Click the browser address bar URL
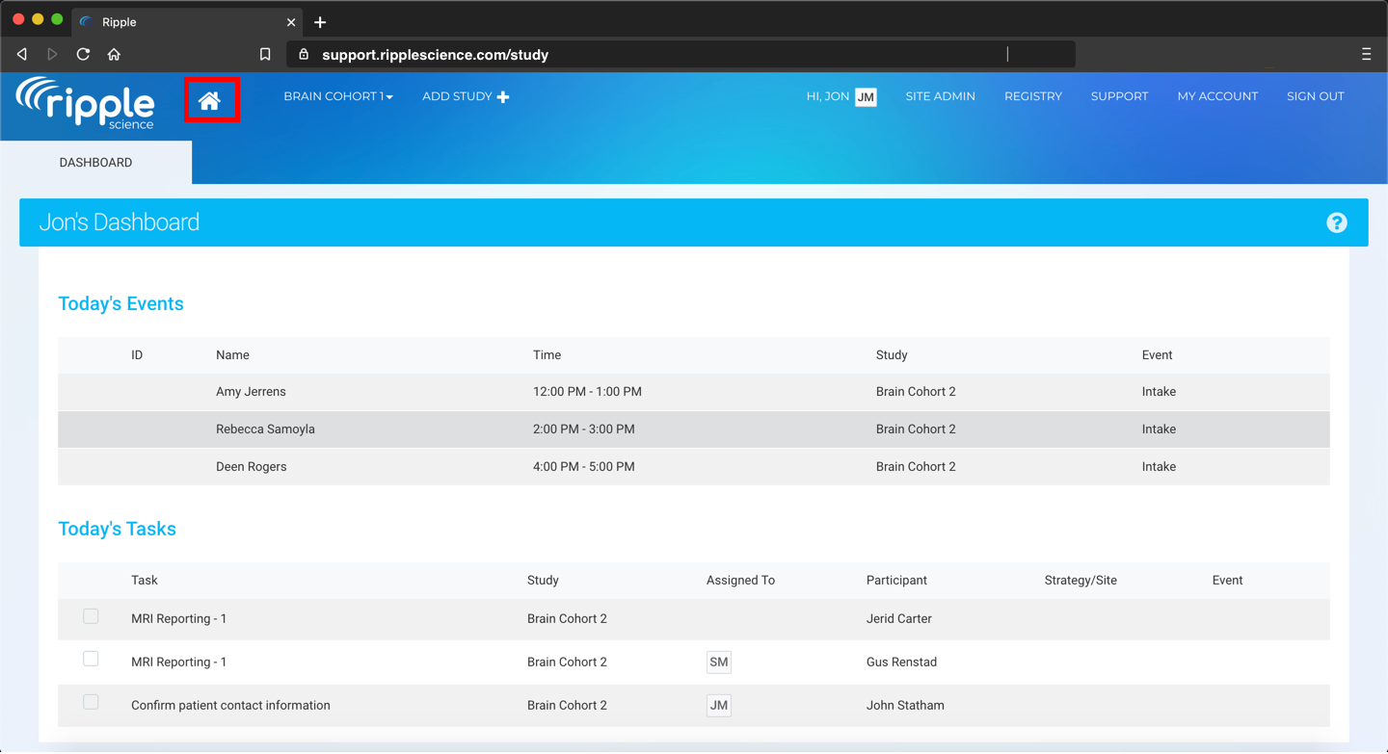Viewport: 1388px width, 754px height. coord(435,55)
